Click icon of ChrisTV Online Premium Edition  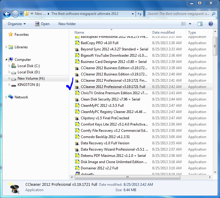point(77,93)
